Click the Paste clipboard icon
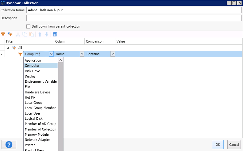Image resolution: width=243 pixels, height=151 pixels. pos(31,34)
